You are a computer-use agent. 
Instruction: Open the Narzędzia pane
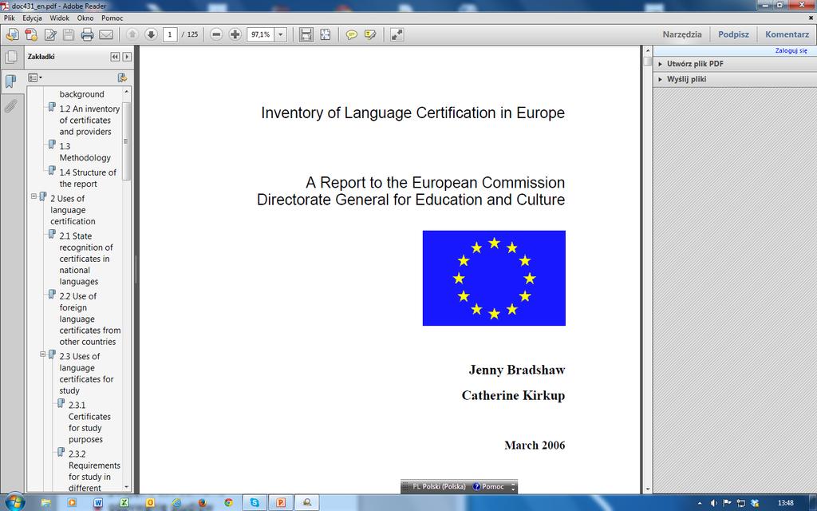(682, 34)
